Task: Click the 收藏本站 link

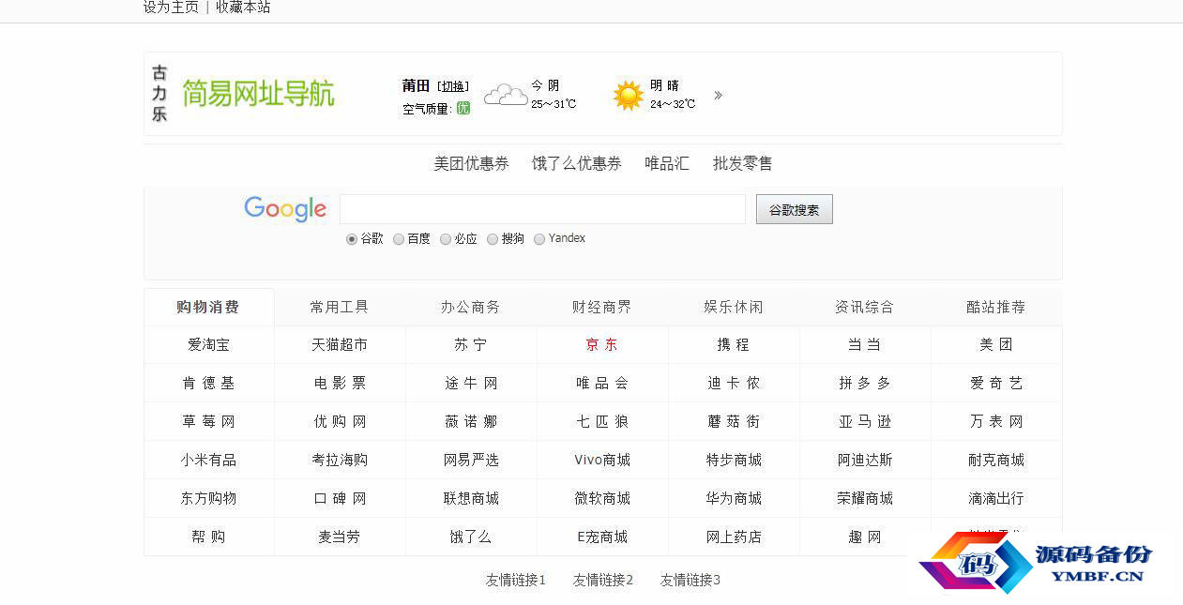Action: tap(243, 8)
